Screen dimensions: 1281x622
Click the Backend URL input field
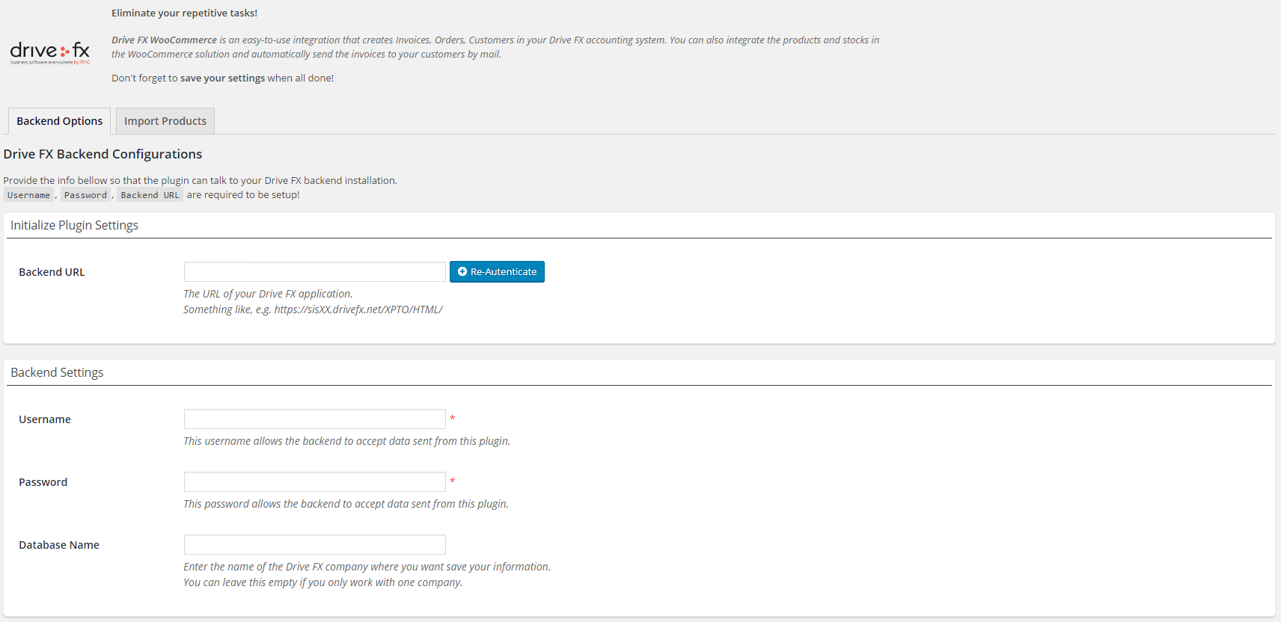pos(315,272)
